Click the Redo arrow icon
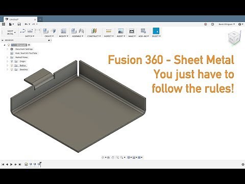Image resolution: width=245 pixels, height=184 pixels. click(x=34, y=24)
